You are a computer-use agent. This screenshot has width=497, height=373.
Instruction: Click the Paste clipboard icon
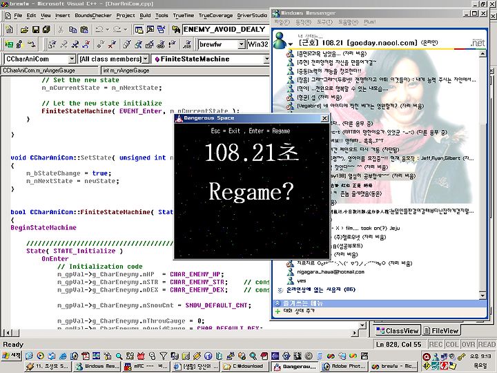84,30
